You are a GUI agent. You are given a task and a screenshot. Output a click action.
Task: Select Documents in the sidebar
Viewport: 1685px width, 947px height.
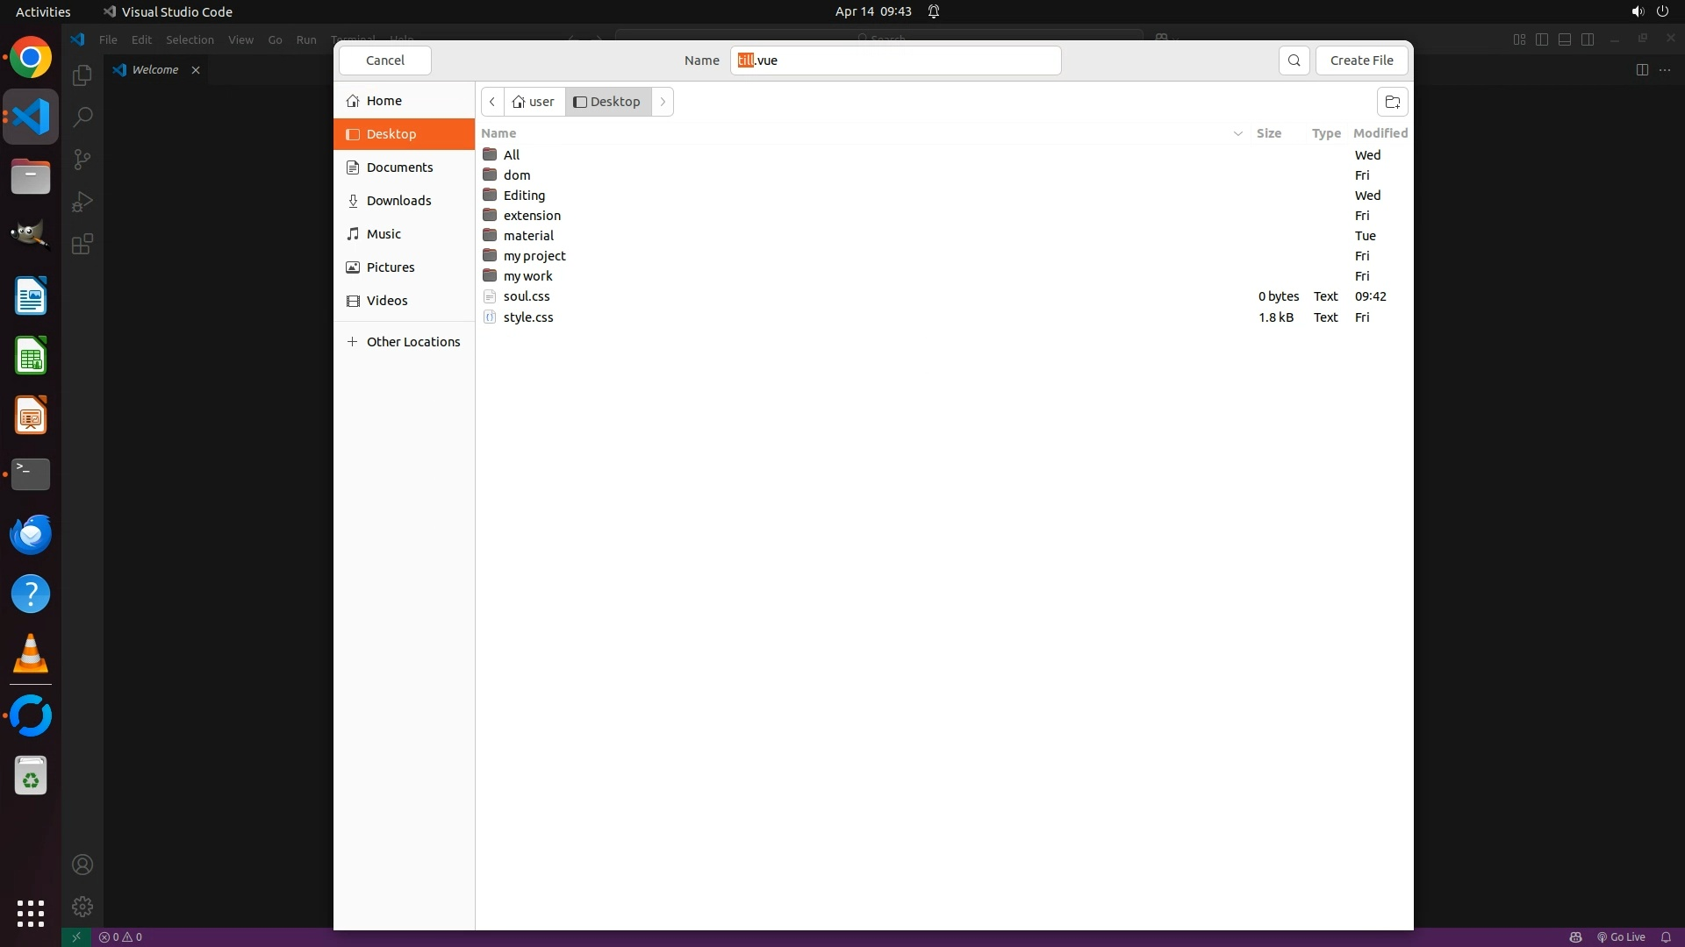point(399,167)
